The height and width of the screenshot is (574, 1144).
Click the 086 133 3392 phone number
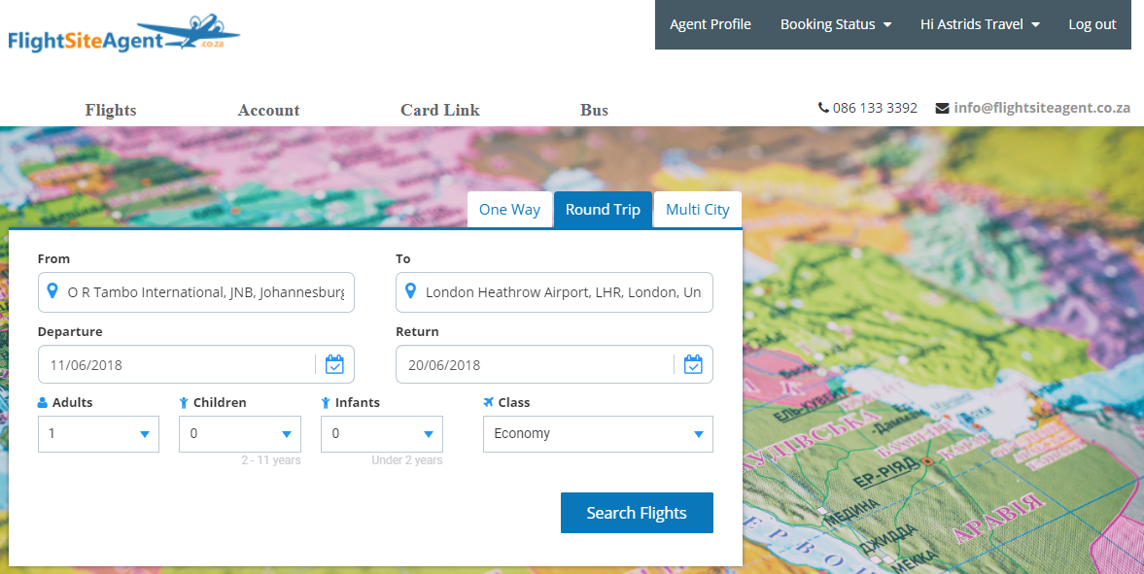pos(875,108)
